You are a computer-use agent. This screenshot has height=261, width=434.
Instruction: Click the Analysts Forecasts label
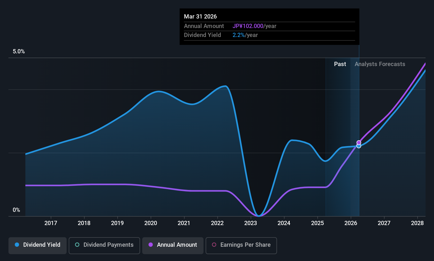click(x=380, y=64)
